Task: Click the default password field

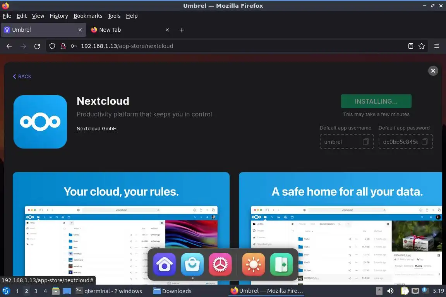Action: coord(405,142)
